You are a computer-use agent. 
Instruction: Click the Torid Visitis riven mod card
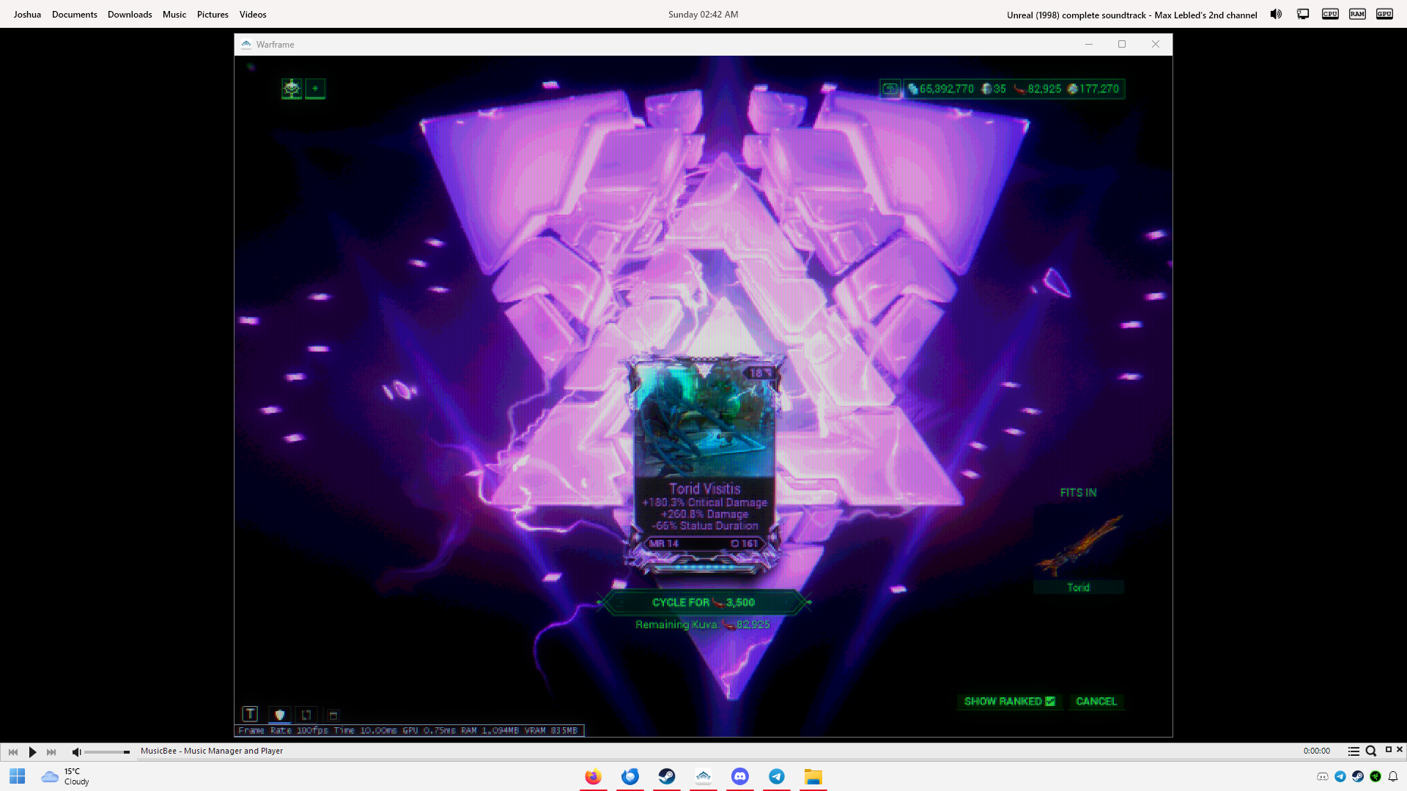[x=704, y=465]
